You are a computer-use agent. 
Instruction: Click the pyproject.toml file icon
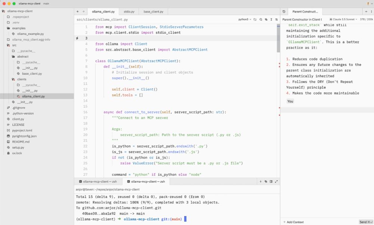pyautogui.click(x=8, y=130)
